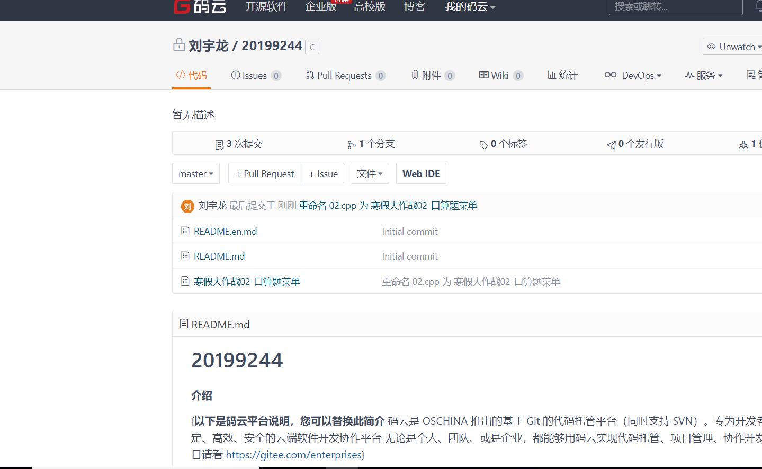762x469 pixels.
Task: Open the 统计 tab
Action: click(562, 76)
